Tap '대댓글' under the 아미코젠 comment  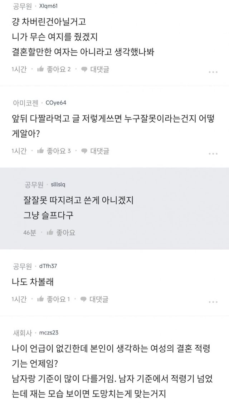99,151
